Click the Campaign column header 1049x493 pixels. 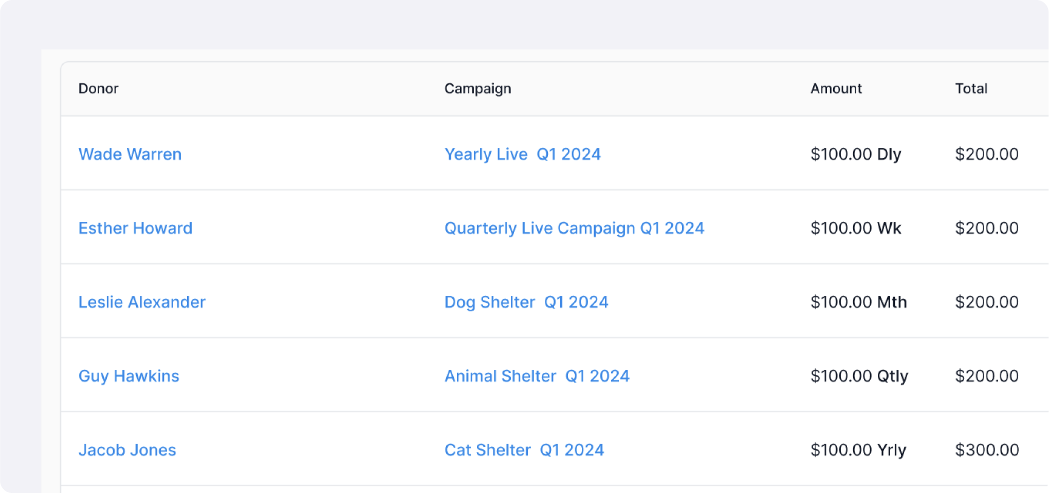pos(477,88)
